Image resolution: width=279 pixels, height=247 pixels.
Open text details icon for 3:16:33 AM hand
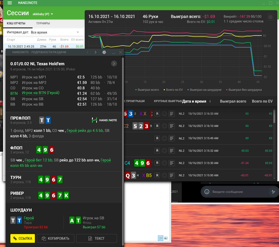click(171, 114)
